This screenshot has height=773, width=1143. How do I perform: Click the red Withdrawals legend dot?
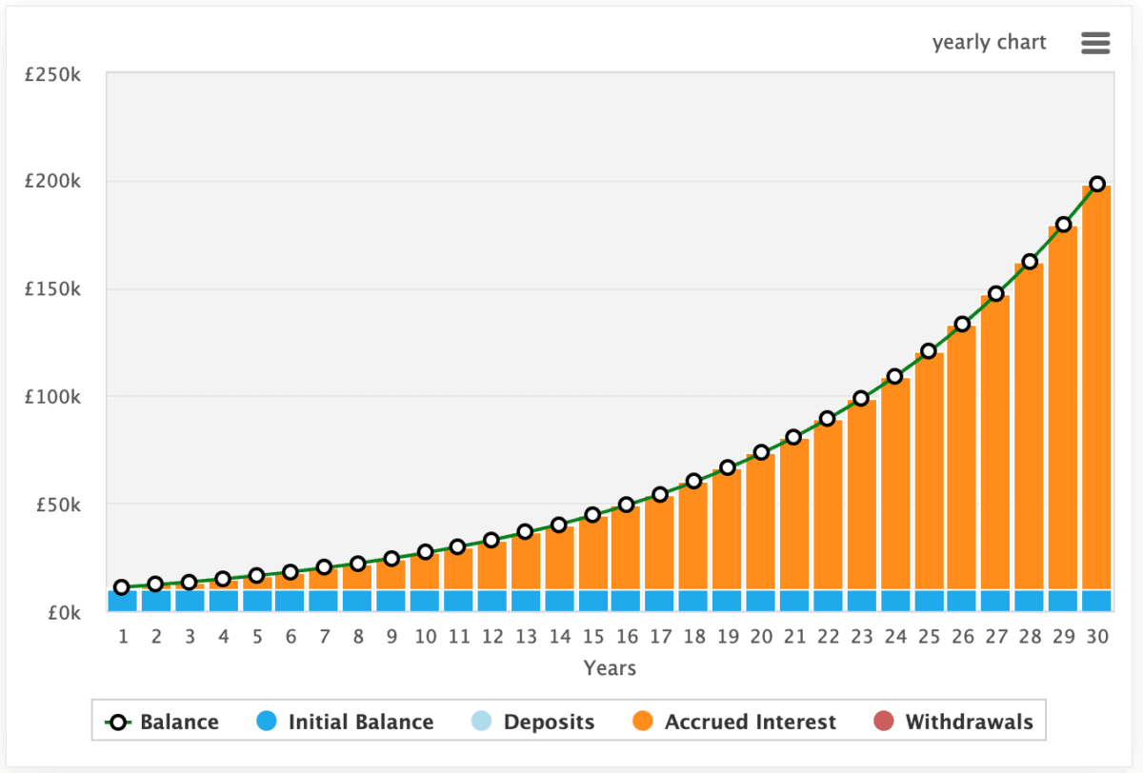pyautogui.click(x=884, y=723)
